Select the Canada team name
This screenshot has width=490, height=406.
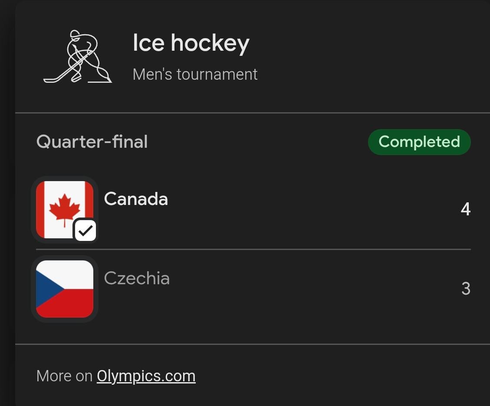(x=136, y=199)
